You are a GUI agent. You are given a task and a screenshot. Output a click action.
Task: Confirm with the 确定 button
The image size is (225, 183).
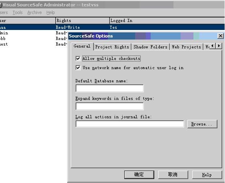click(x=139, y=175)
